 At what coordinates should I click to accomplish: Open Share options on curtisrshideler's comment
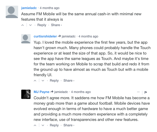[69, 81]
